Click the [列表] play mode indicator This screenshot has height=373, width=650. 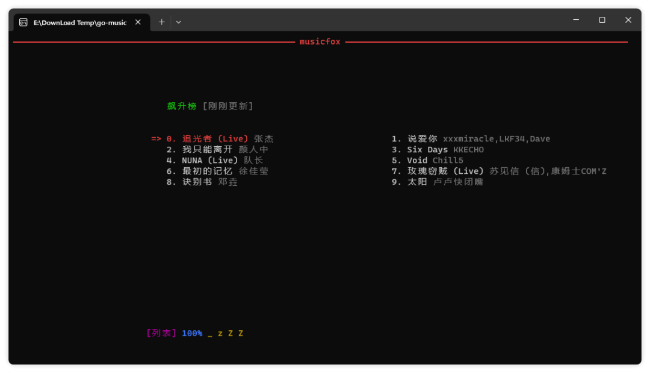click(161, 333)
